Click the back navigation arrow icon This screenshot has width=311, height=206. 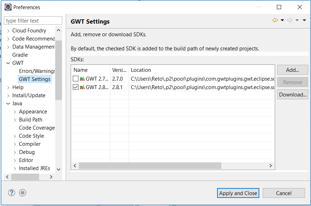[275, 20]
